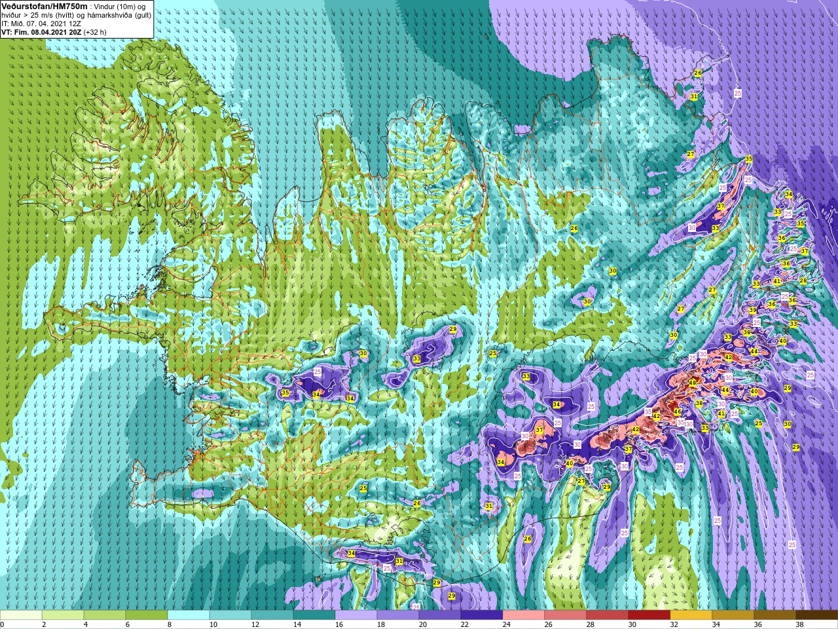This screenshot has width=838, height=629.
Task: Select the 'IT: Mið. 07. 04. 2021 12Z' line
Action: 41,23
